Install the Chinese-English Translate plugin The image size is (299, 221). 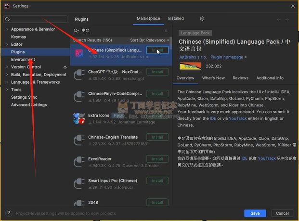pos(157,137)
